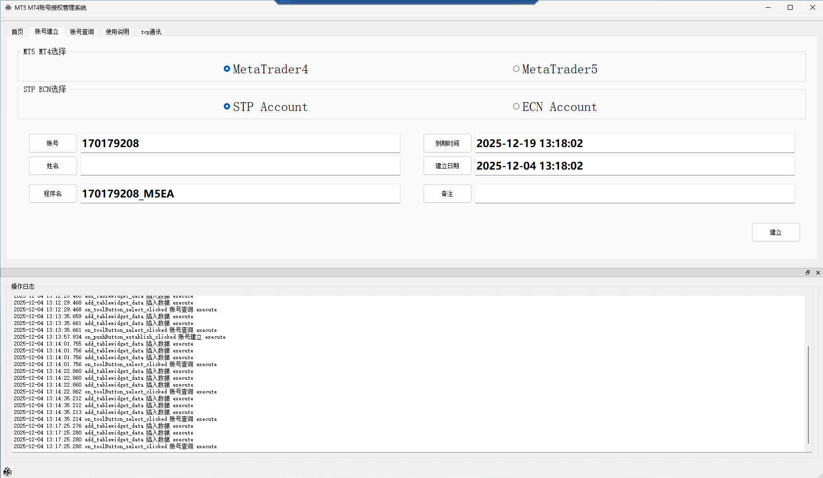Click the app icon in the title bar

pyautogui.click(x=8, y=8)
